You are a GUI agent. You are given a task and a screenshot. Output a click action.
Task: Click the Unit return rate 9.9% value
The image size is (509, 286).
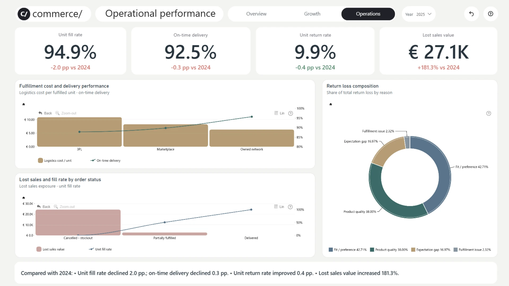315,52
